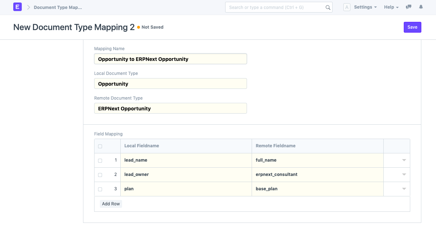Open the Settings menu
Image resolution: width=436 pixels, height=234 pixels.
[x=365, y=7]
